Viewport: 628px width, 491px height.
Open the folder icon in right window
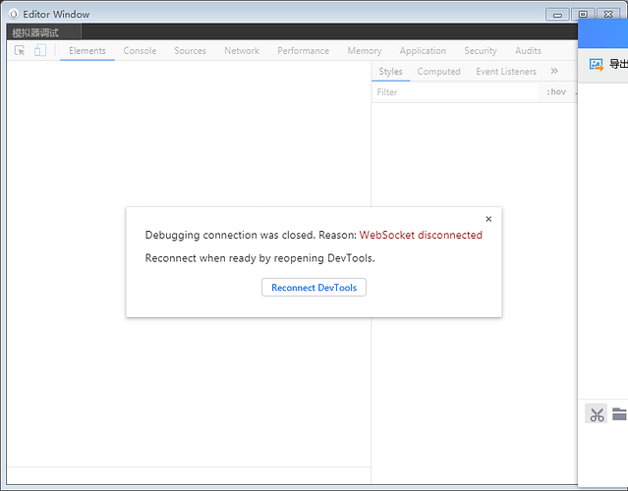click(x=619, y=414)
